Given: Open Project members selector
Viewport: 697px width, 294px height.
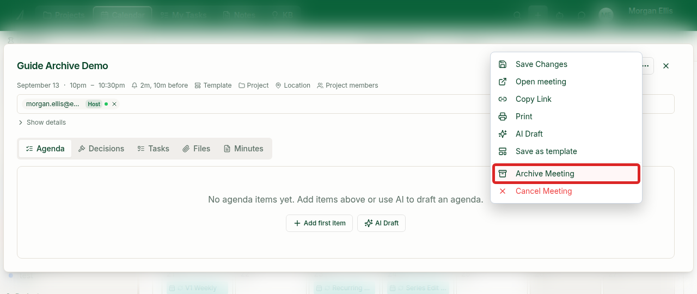Looking at the screenshot, I should tap(347, 85).
